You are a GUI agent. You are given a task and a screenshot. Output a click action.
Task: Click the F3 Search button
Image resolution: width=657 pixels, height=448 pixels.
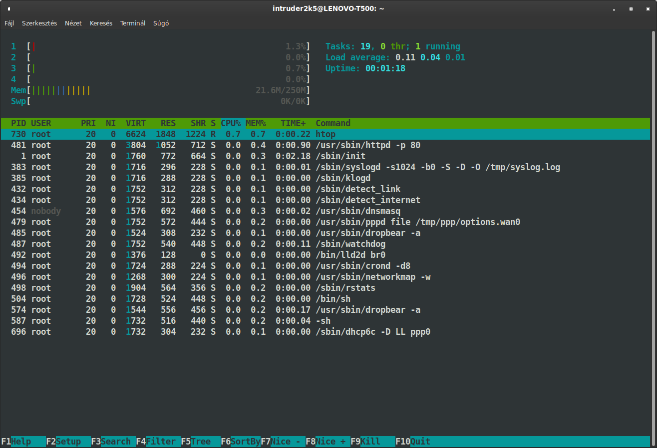tap(113, 442)
